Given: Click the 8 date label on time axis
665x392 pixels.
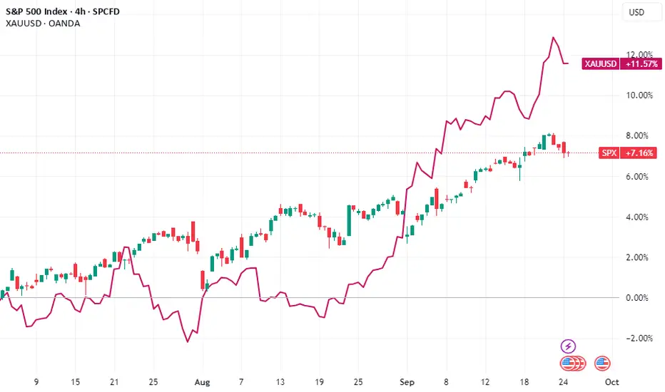Looking at the screenshot, I should [446, 382].
